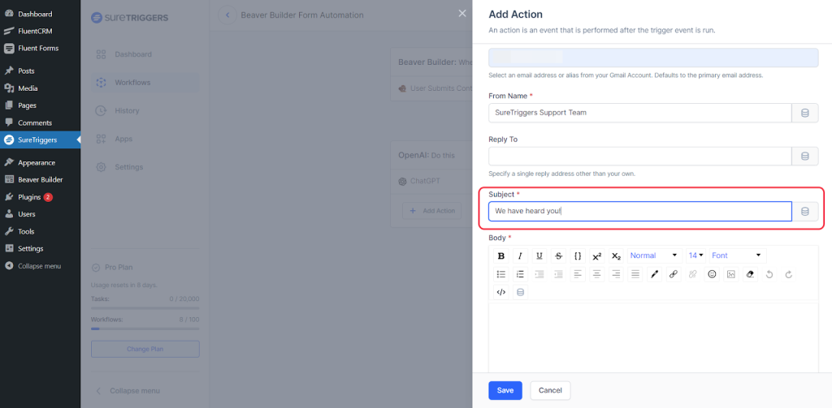Click the insert link icon
The image size is (832, 408).
tap(674, 274)
